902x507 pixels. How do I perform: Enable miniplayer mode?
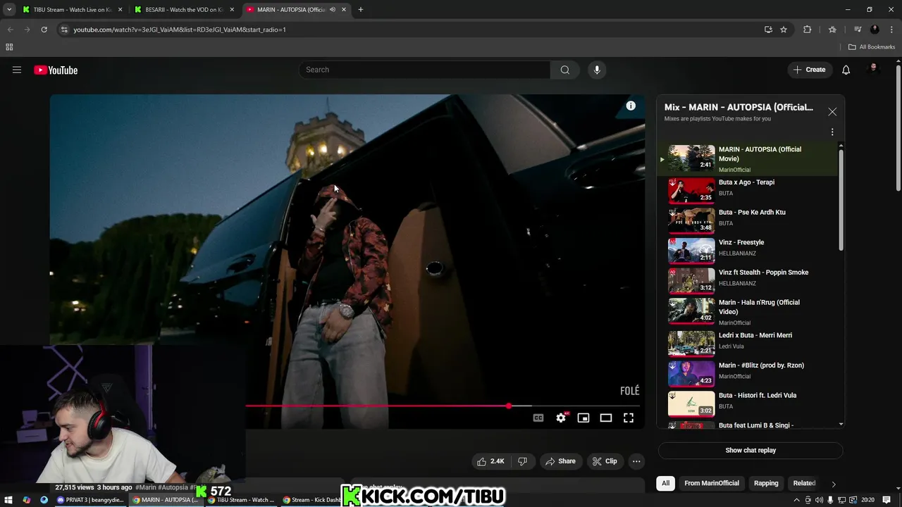[x=583, y=418]
